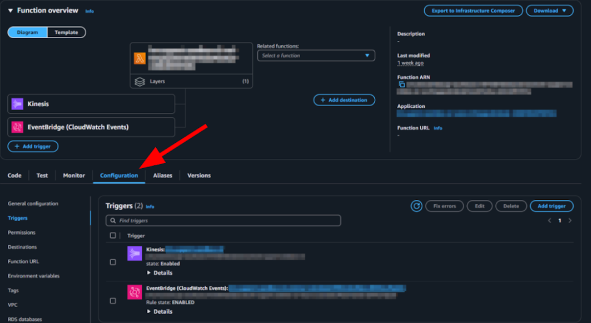The width and height of the screenshot is (591, 323).
Task: Check the EventBridge trigger row checkbox
Action: [x=113, y=301]
